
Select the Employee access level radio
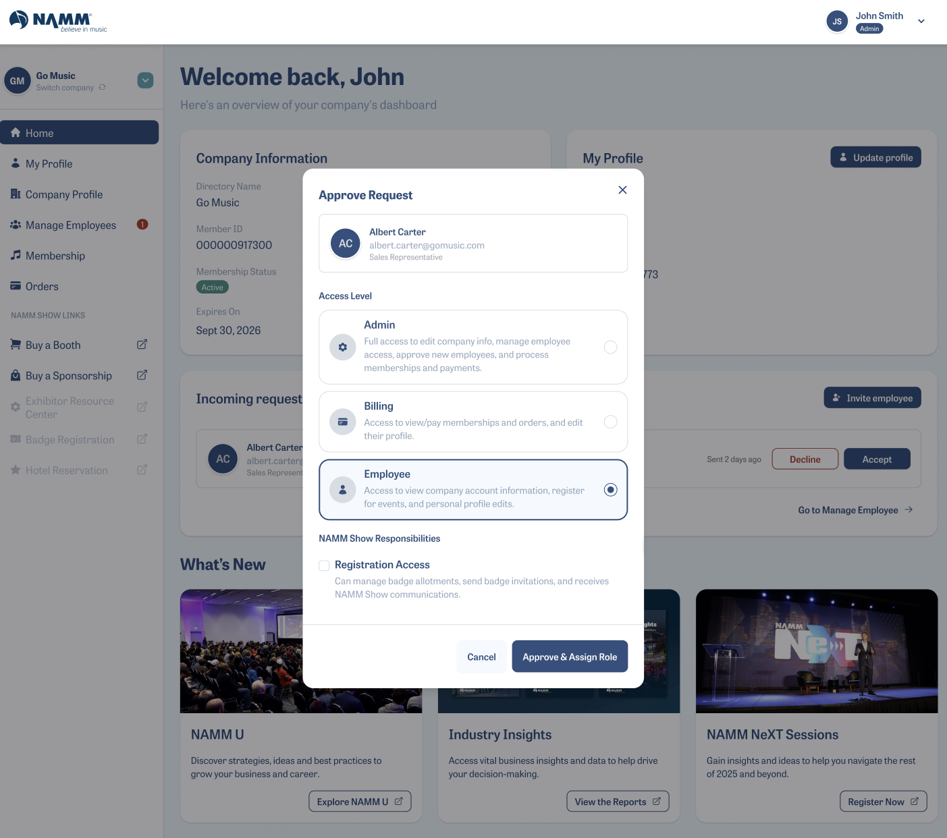click(610, 490)
